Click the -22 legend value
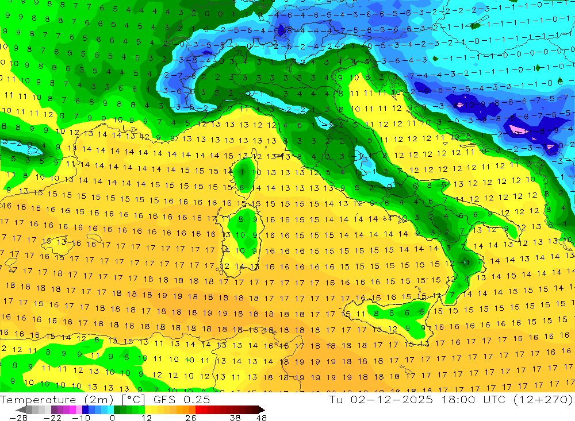This screenshot has width=575, height=421. coord(52,418)
